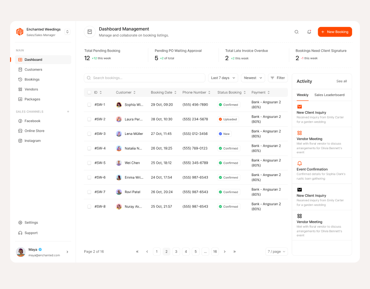
Task: Open See all in the Activity panel
Action: [341, 81]
